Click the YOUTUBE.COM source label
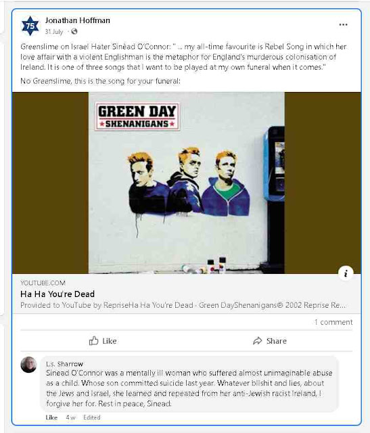This screenshot has width=370, height=433. (x=43, y=283)
